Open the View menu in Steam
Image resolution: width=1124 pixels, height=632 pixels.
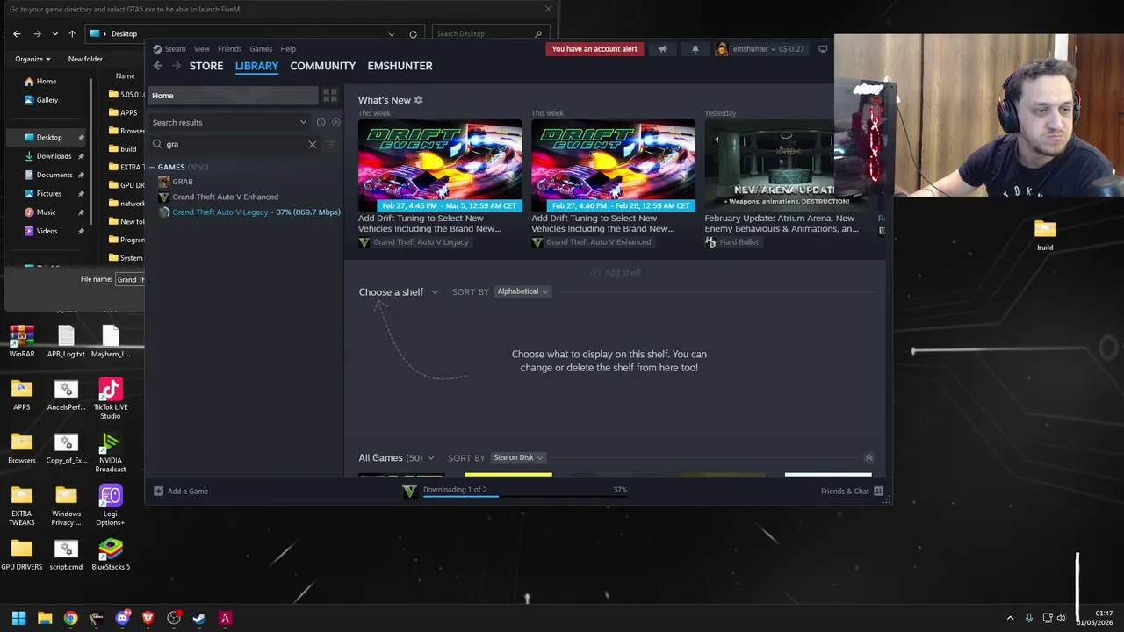point(202,49)
